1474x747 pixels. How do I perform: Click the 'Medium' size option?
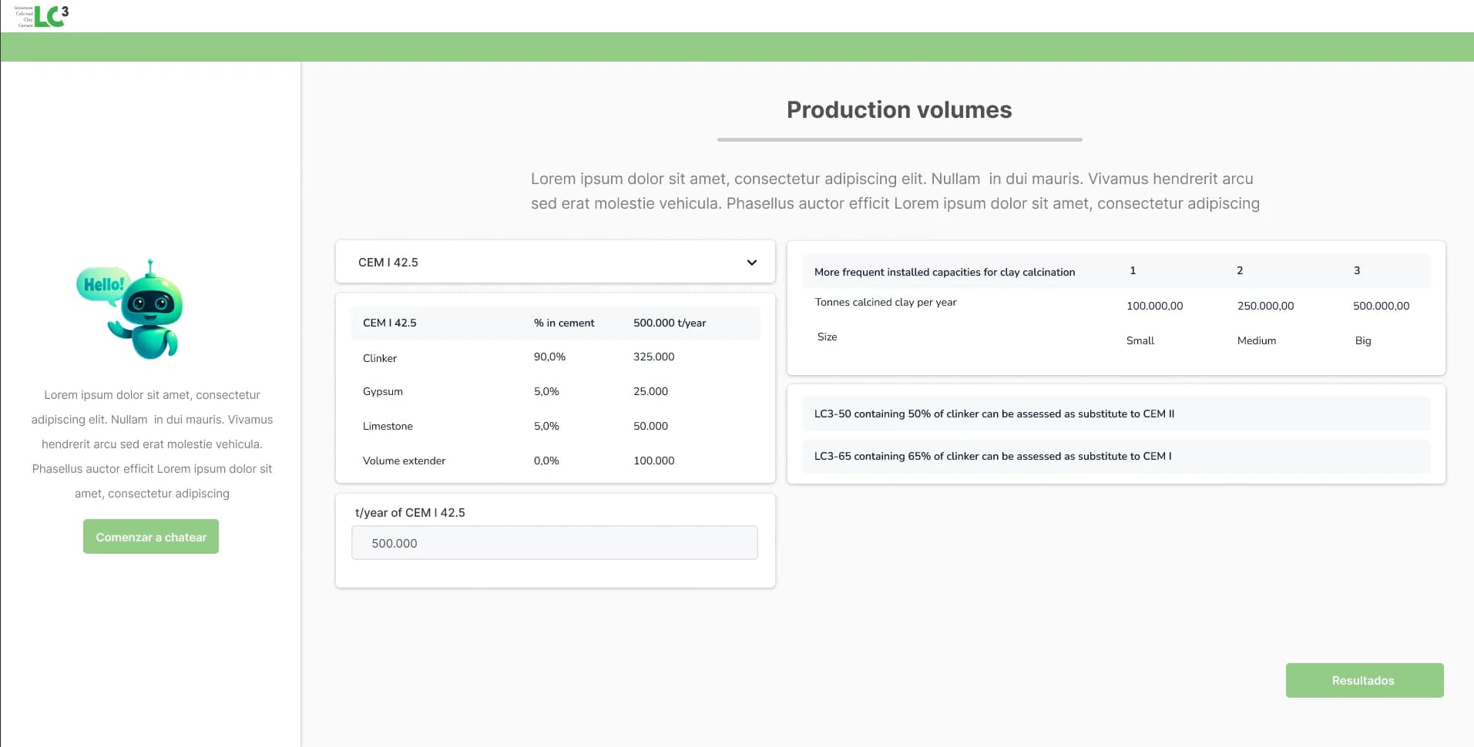point(1256,340)
